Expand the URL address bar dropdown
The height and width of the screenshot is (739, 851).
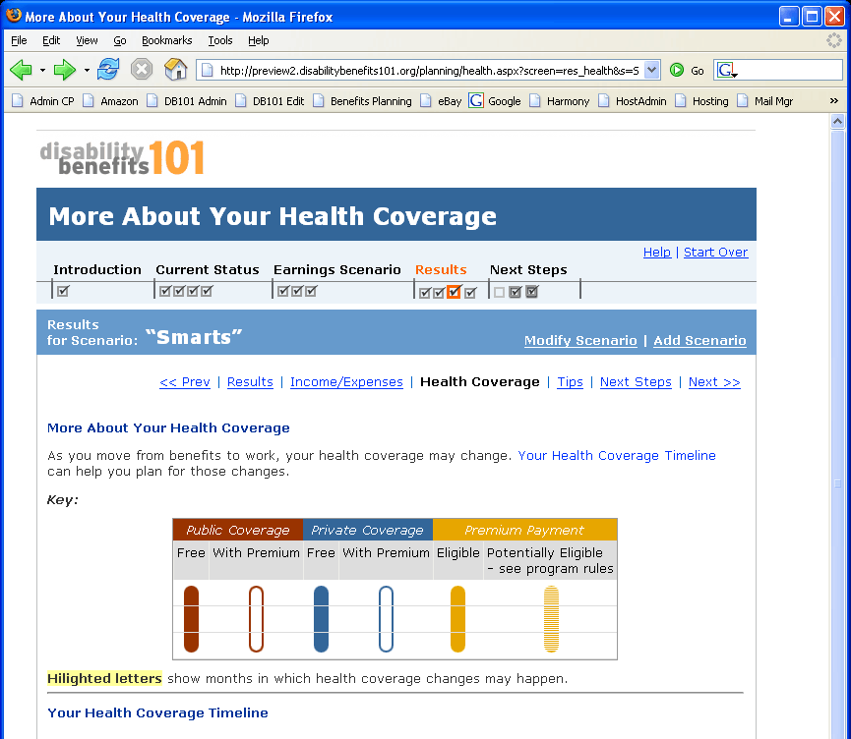pyautogui.click(x=651, y=70)
